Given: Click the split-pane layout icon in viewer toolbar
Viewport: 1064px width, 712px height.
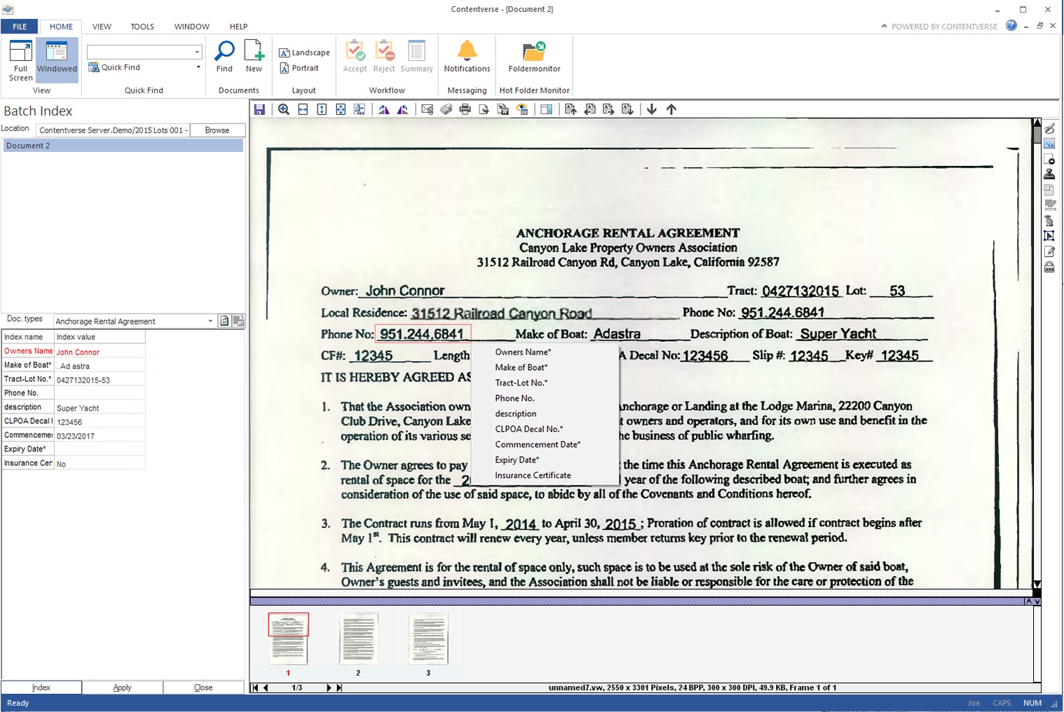Looking at the screenshot, I should click(546, 109).
